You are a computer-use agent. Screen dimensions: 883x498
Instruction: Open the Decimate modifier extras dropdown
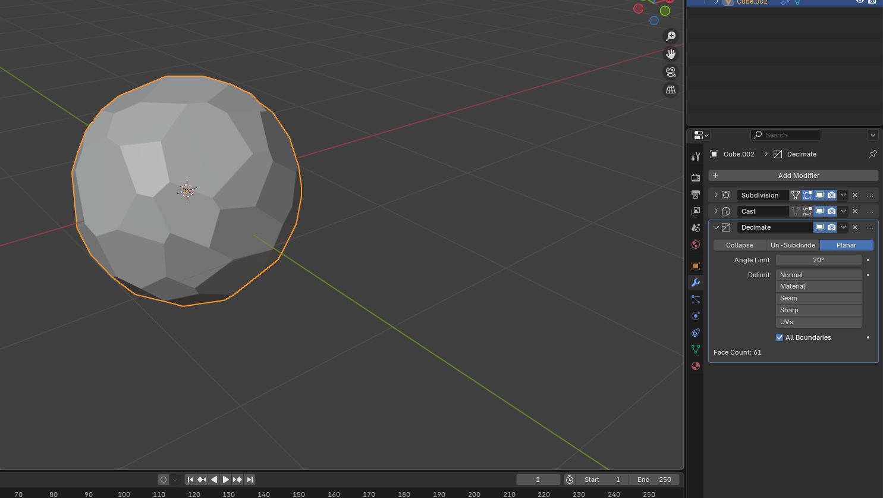(x=843, y=227)
